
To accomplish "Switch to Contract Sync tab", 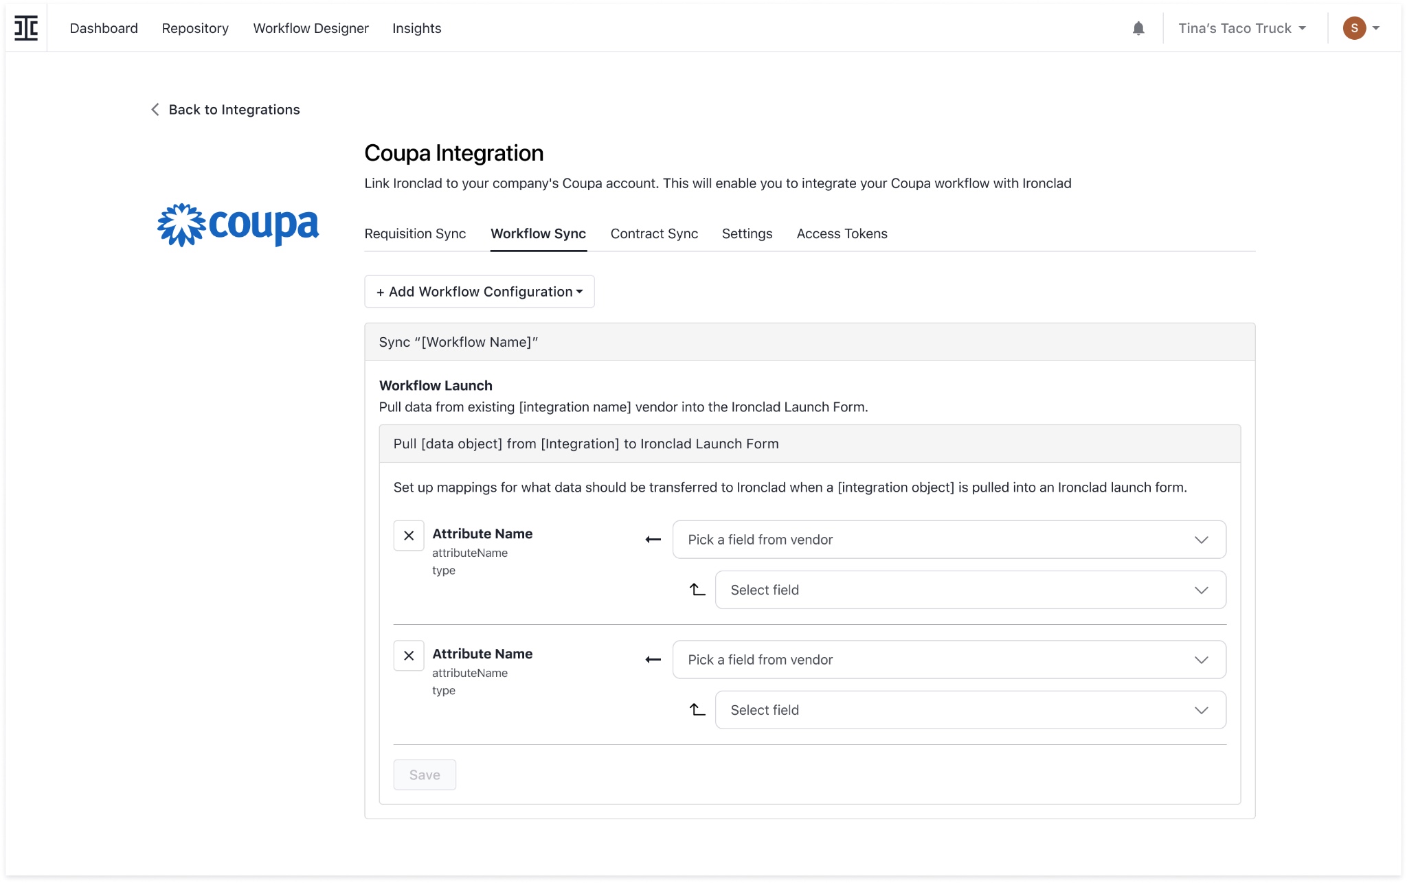I will pyautogui.click(x=654, y=233).
